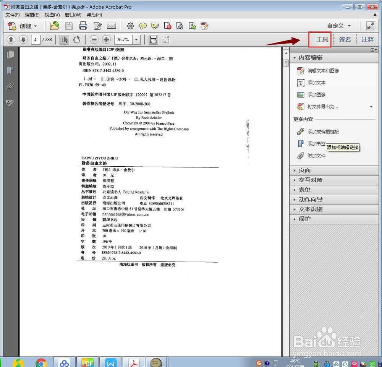
Task: Expand the 文本识别 section
Action: pyautogui.click(x=334, y=209)
